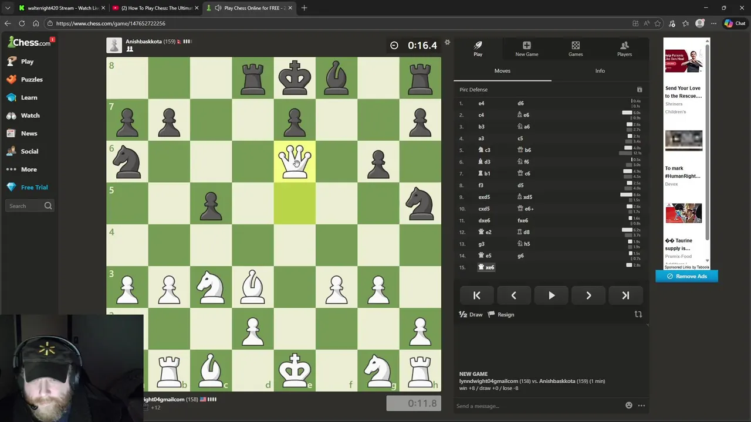
Task: Select the Play tab with rocket icon
Action: (x=478, y=49)
